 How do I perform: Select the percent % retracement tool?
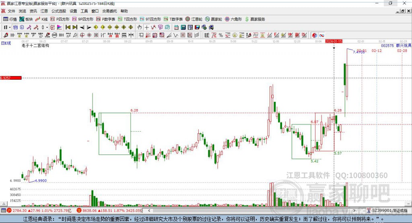pos(221,35)
